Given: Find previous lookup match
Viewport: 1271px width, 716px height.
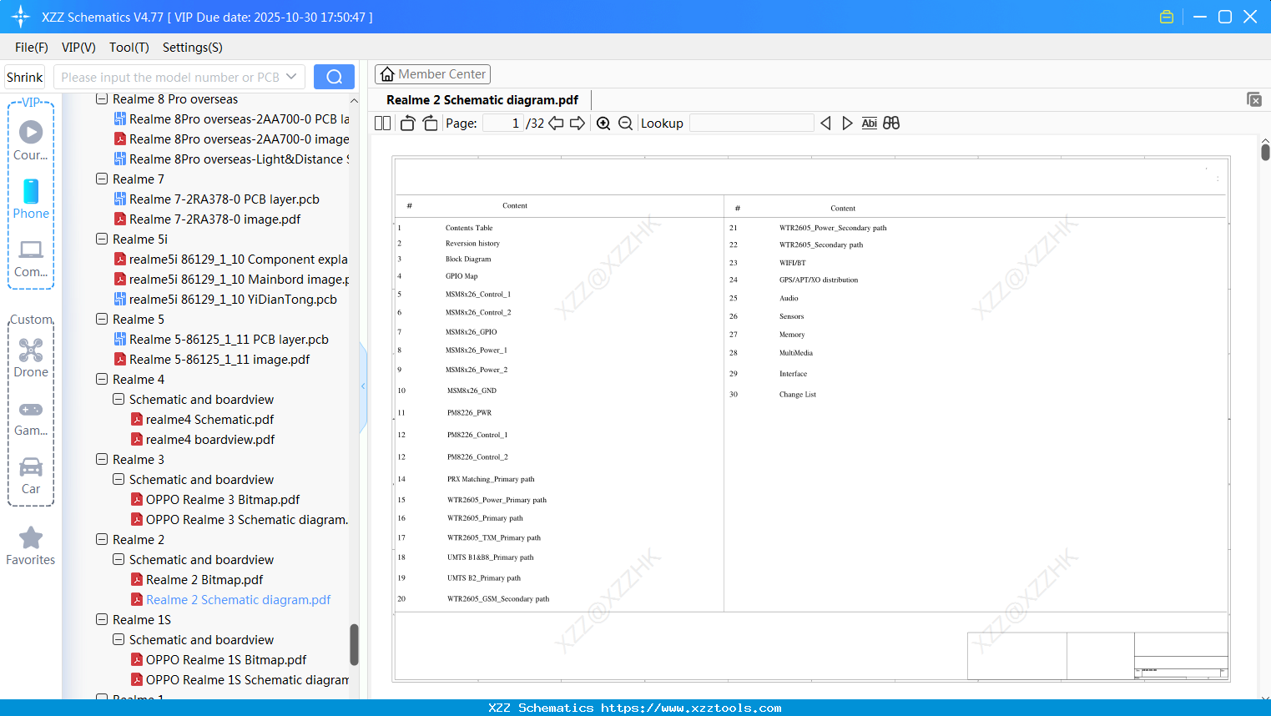Looking at the screenshot, I should click(x=825, y=124).
